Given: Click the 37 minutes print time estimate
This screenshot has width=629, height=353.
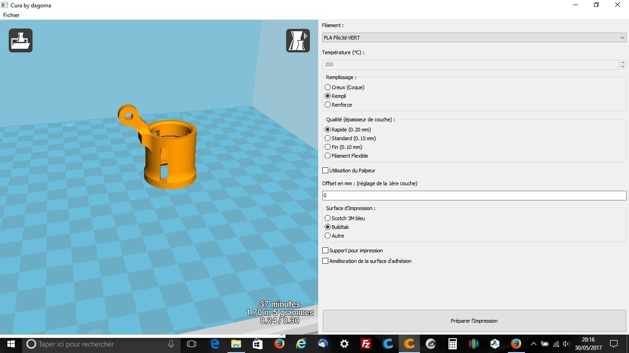Looking at the screenshot, I should (x=280, y=304).
